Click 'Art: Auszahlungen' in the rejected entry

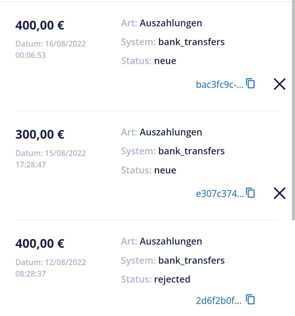(x=161, y=241)
